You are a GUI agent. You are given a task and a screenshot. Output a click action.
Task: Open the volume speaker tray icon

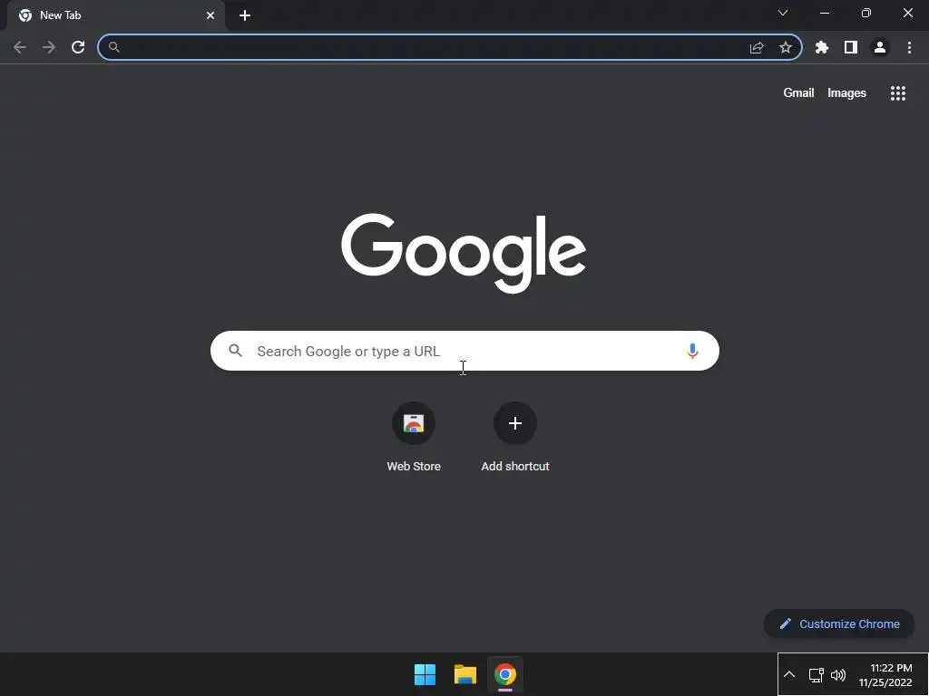pyautogui.click(x=838, y=674)
